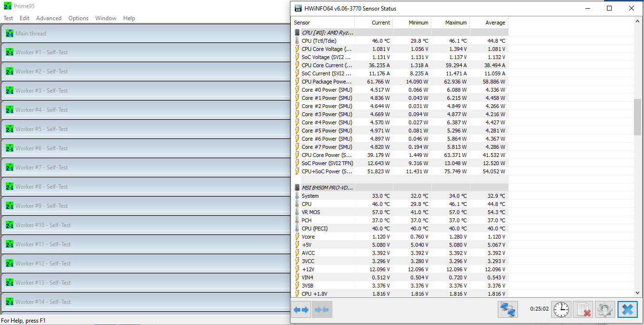Click the Worker #8 Self-Test window icon
644x325 pixels.
(10, 187)
